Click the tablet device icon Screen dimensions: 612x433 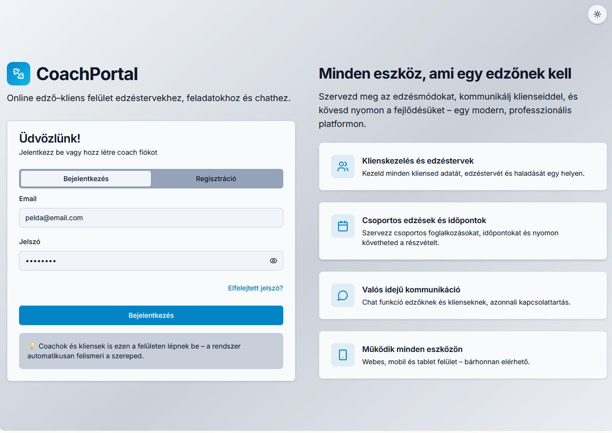point(343,355)
